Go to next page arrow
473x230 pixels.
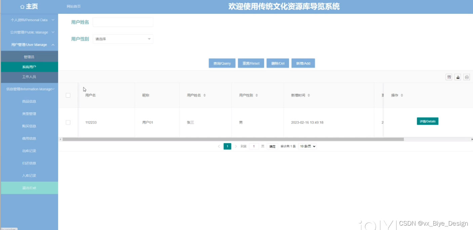pos(236,146)
